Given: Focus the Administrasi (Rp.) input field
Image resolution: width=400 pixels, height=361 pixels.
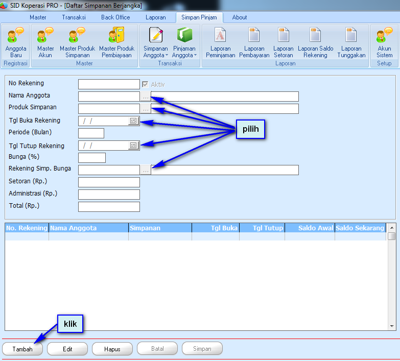Looking at the screenshot, I should [x=109, y=195].
